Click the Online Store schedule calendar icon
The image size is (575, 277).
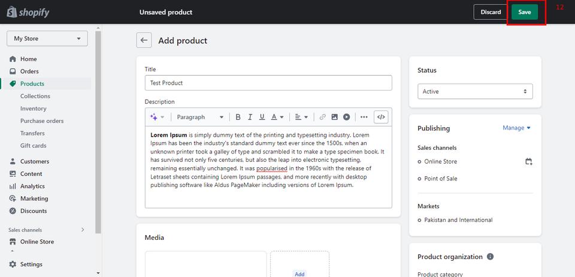(x=528, y=161)
